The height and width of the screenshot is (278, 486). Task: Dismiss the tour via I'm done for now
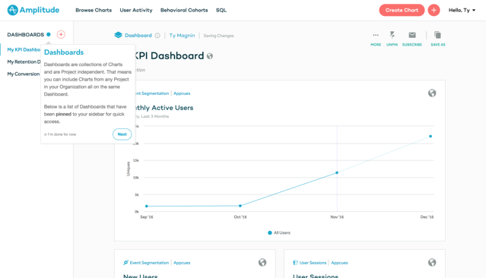(x=60, y=134)
